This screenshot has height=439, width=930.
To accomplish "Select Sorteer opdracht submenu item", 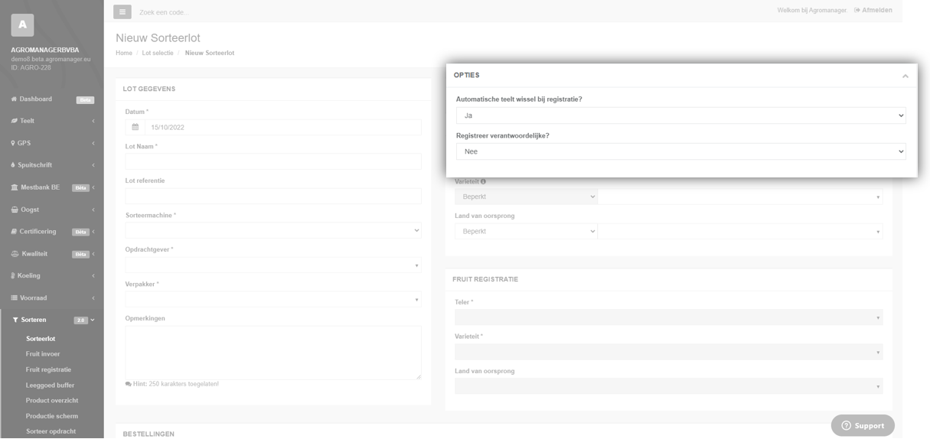I will coord(51,431).
